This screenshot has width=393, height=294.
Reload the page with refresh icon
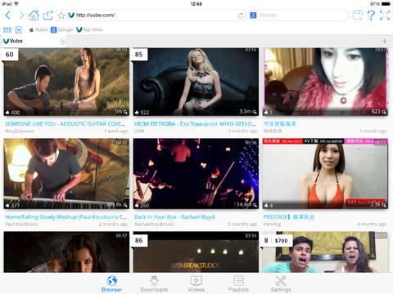(241, 16)
